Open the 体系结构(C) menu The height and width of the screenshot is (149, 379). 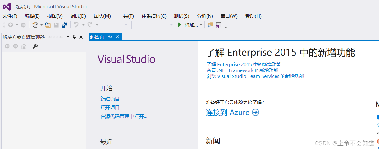[x=154, y=16]
